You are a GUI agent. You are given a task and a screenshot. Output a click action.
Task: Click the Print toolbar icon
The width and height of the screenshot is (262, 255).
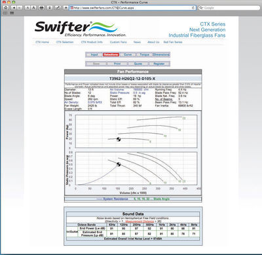(x=41, y=8)
